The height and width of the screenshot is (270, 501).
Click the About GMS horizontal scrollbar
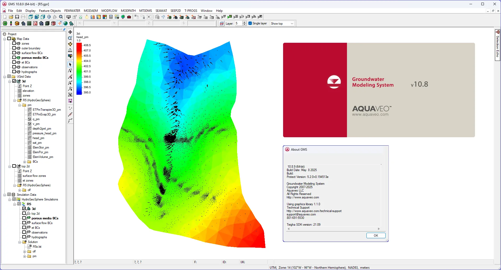pos(334,229)
